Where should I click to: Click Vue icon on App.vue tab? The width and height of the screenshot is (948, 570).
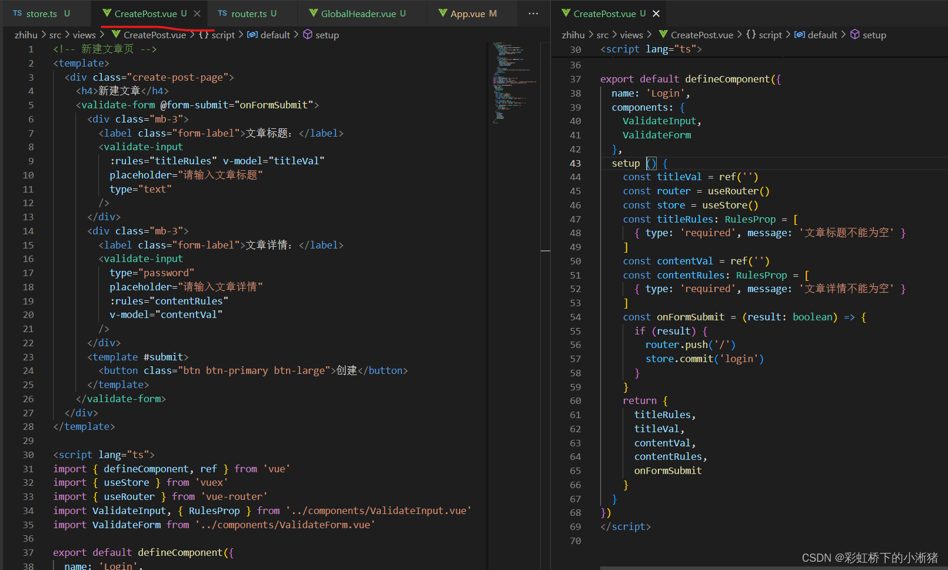point(443,13)
